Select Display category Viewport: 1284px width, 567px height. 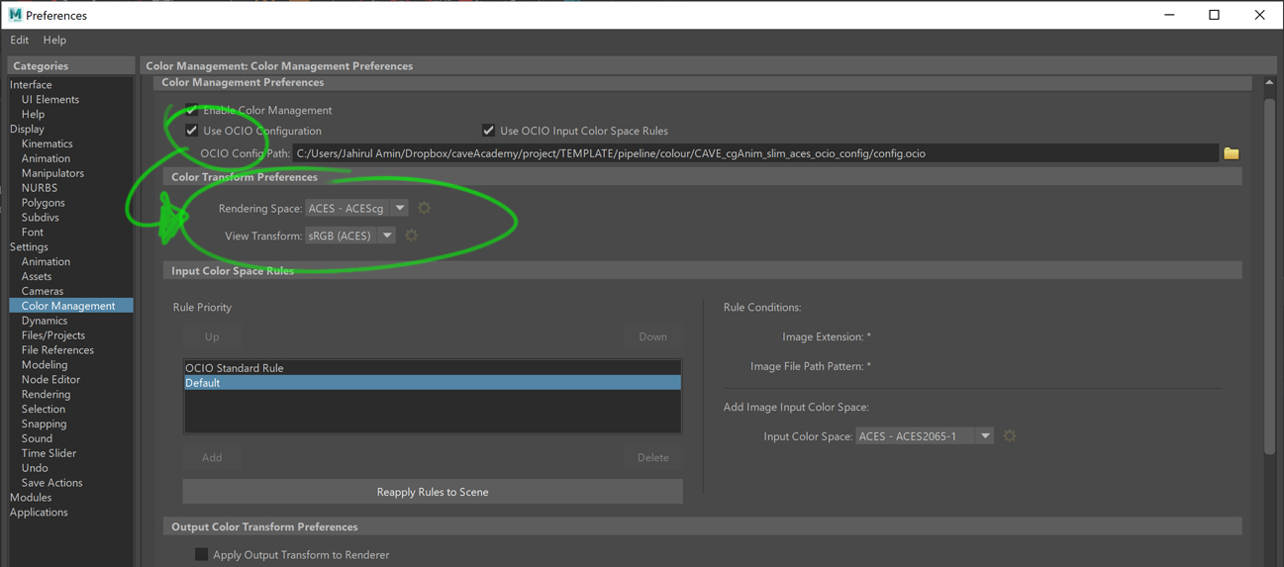(x=27, y=130)
